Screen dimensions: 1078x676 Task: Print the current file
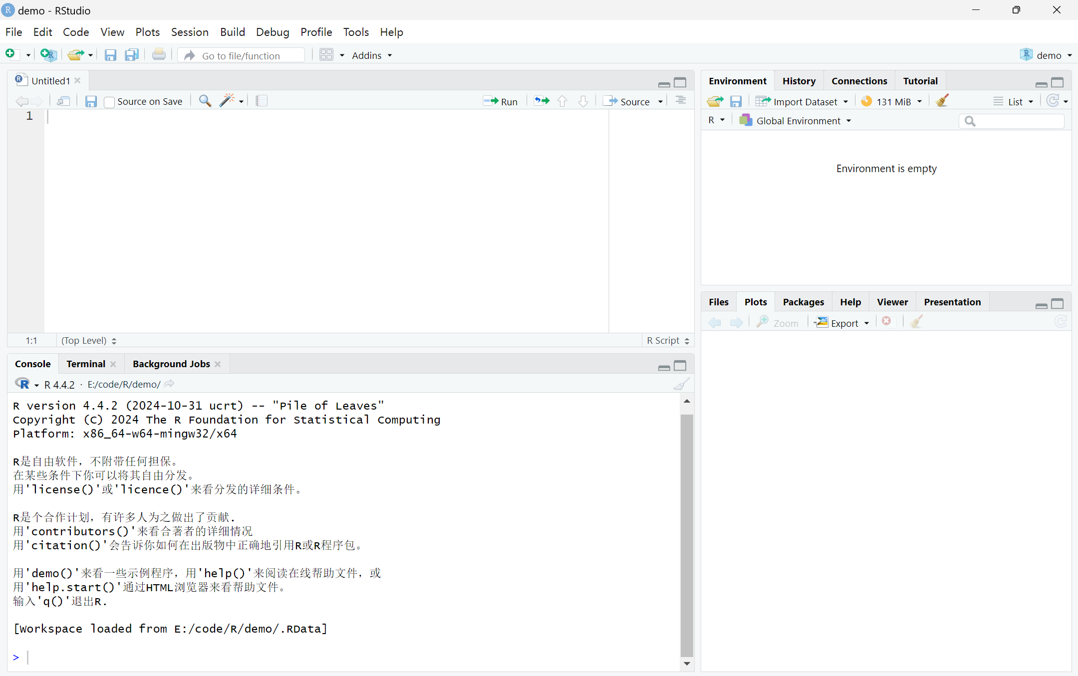coord(159,54)
